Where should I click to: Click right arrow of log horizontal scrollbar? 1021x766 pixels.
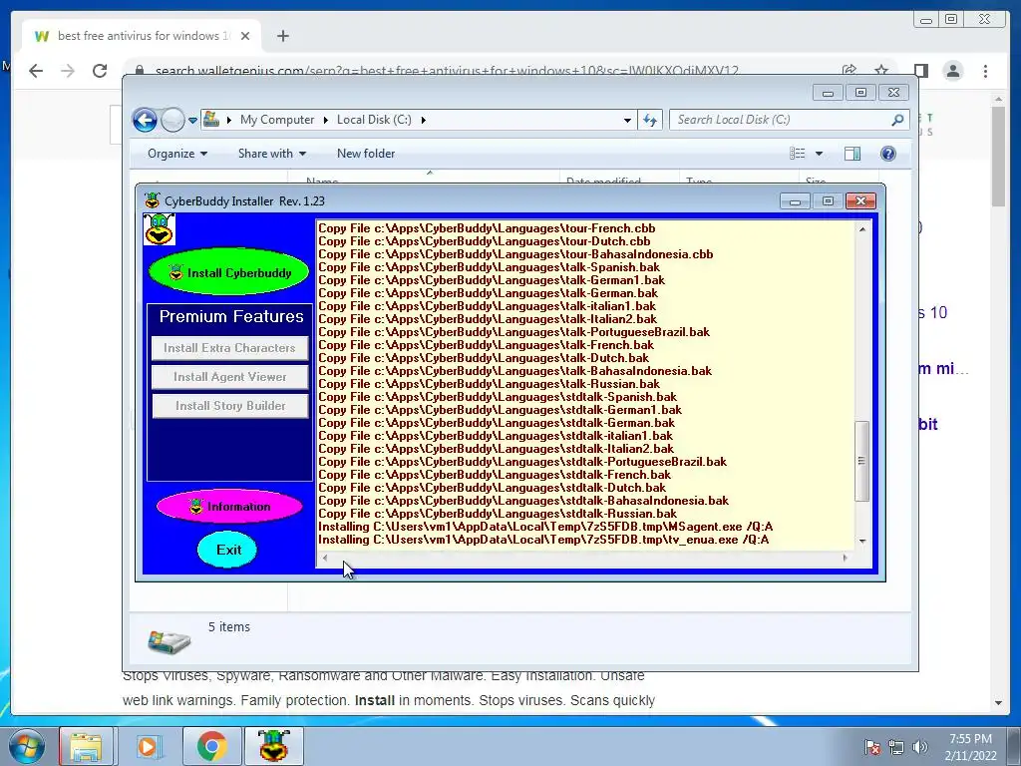click(846, 558)
